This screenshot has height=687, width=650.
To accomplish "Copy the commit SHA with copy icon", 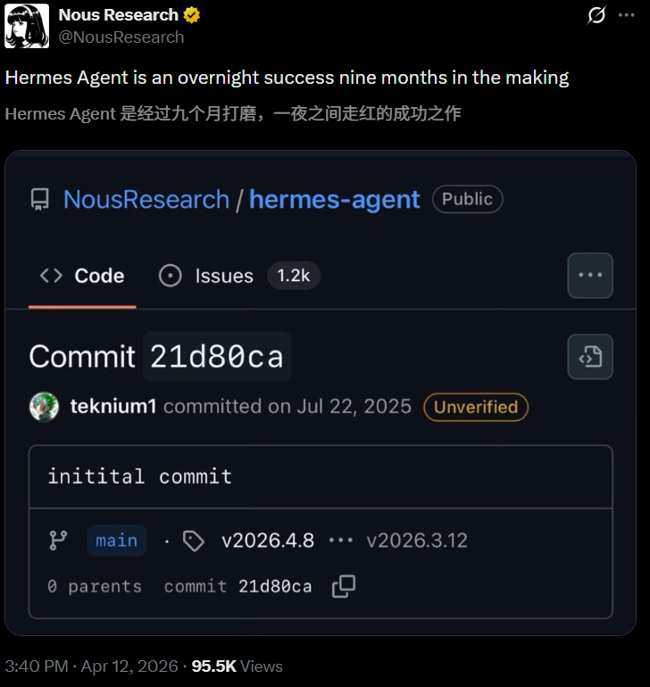I will coord(344,586).
